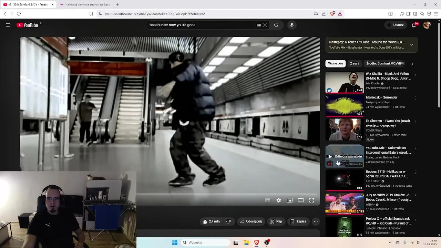Image resolution: width=441 pixels, height=248 pixels.
Task: Like the video with 2,4 mln
Action: click(211, 221)
